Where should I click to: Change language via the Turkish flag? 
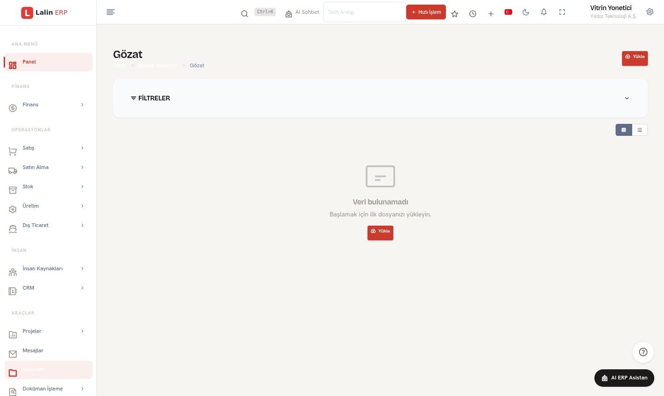click(x=508, y=12)
